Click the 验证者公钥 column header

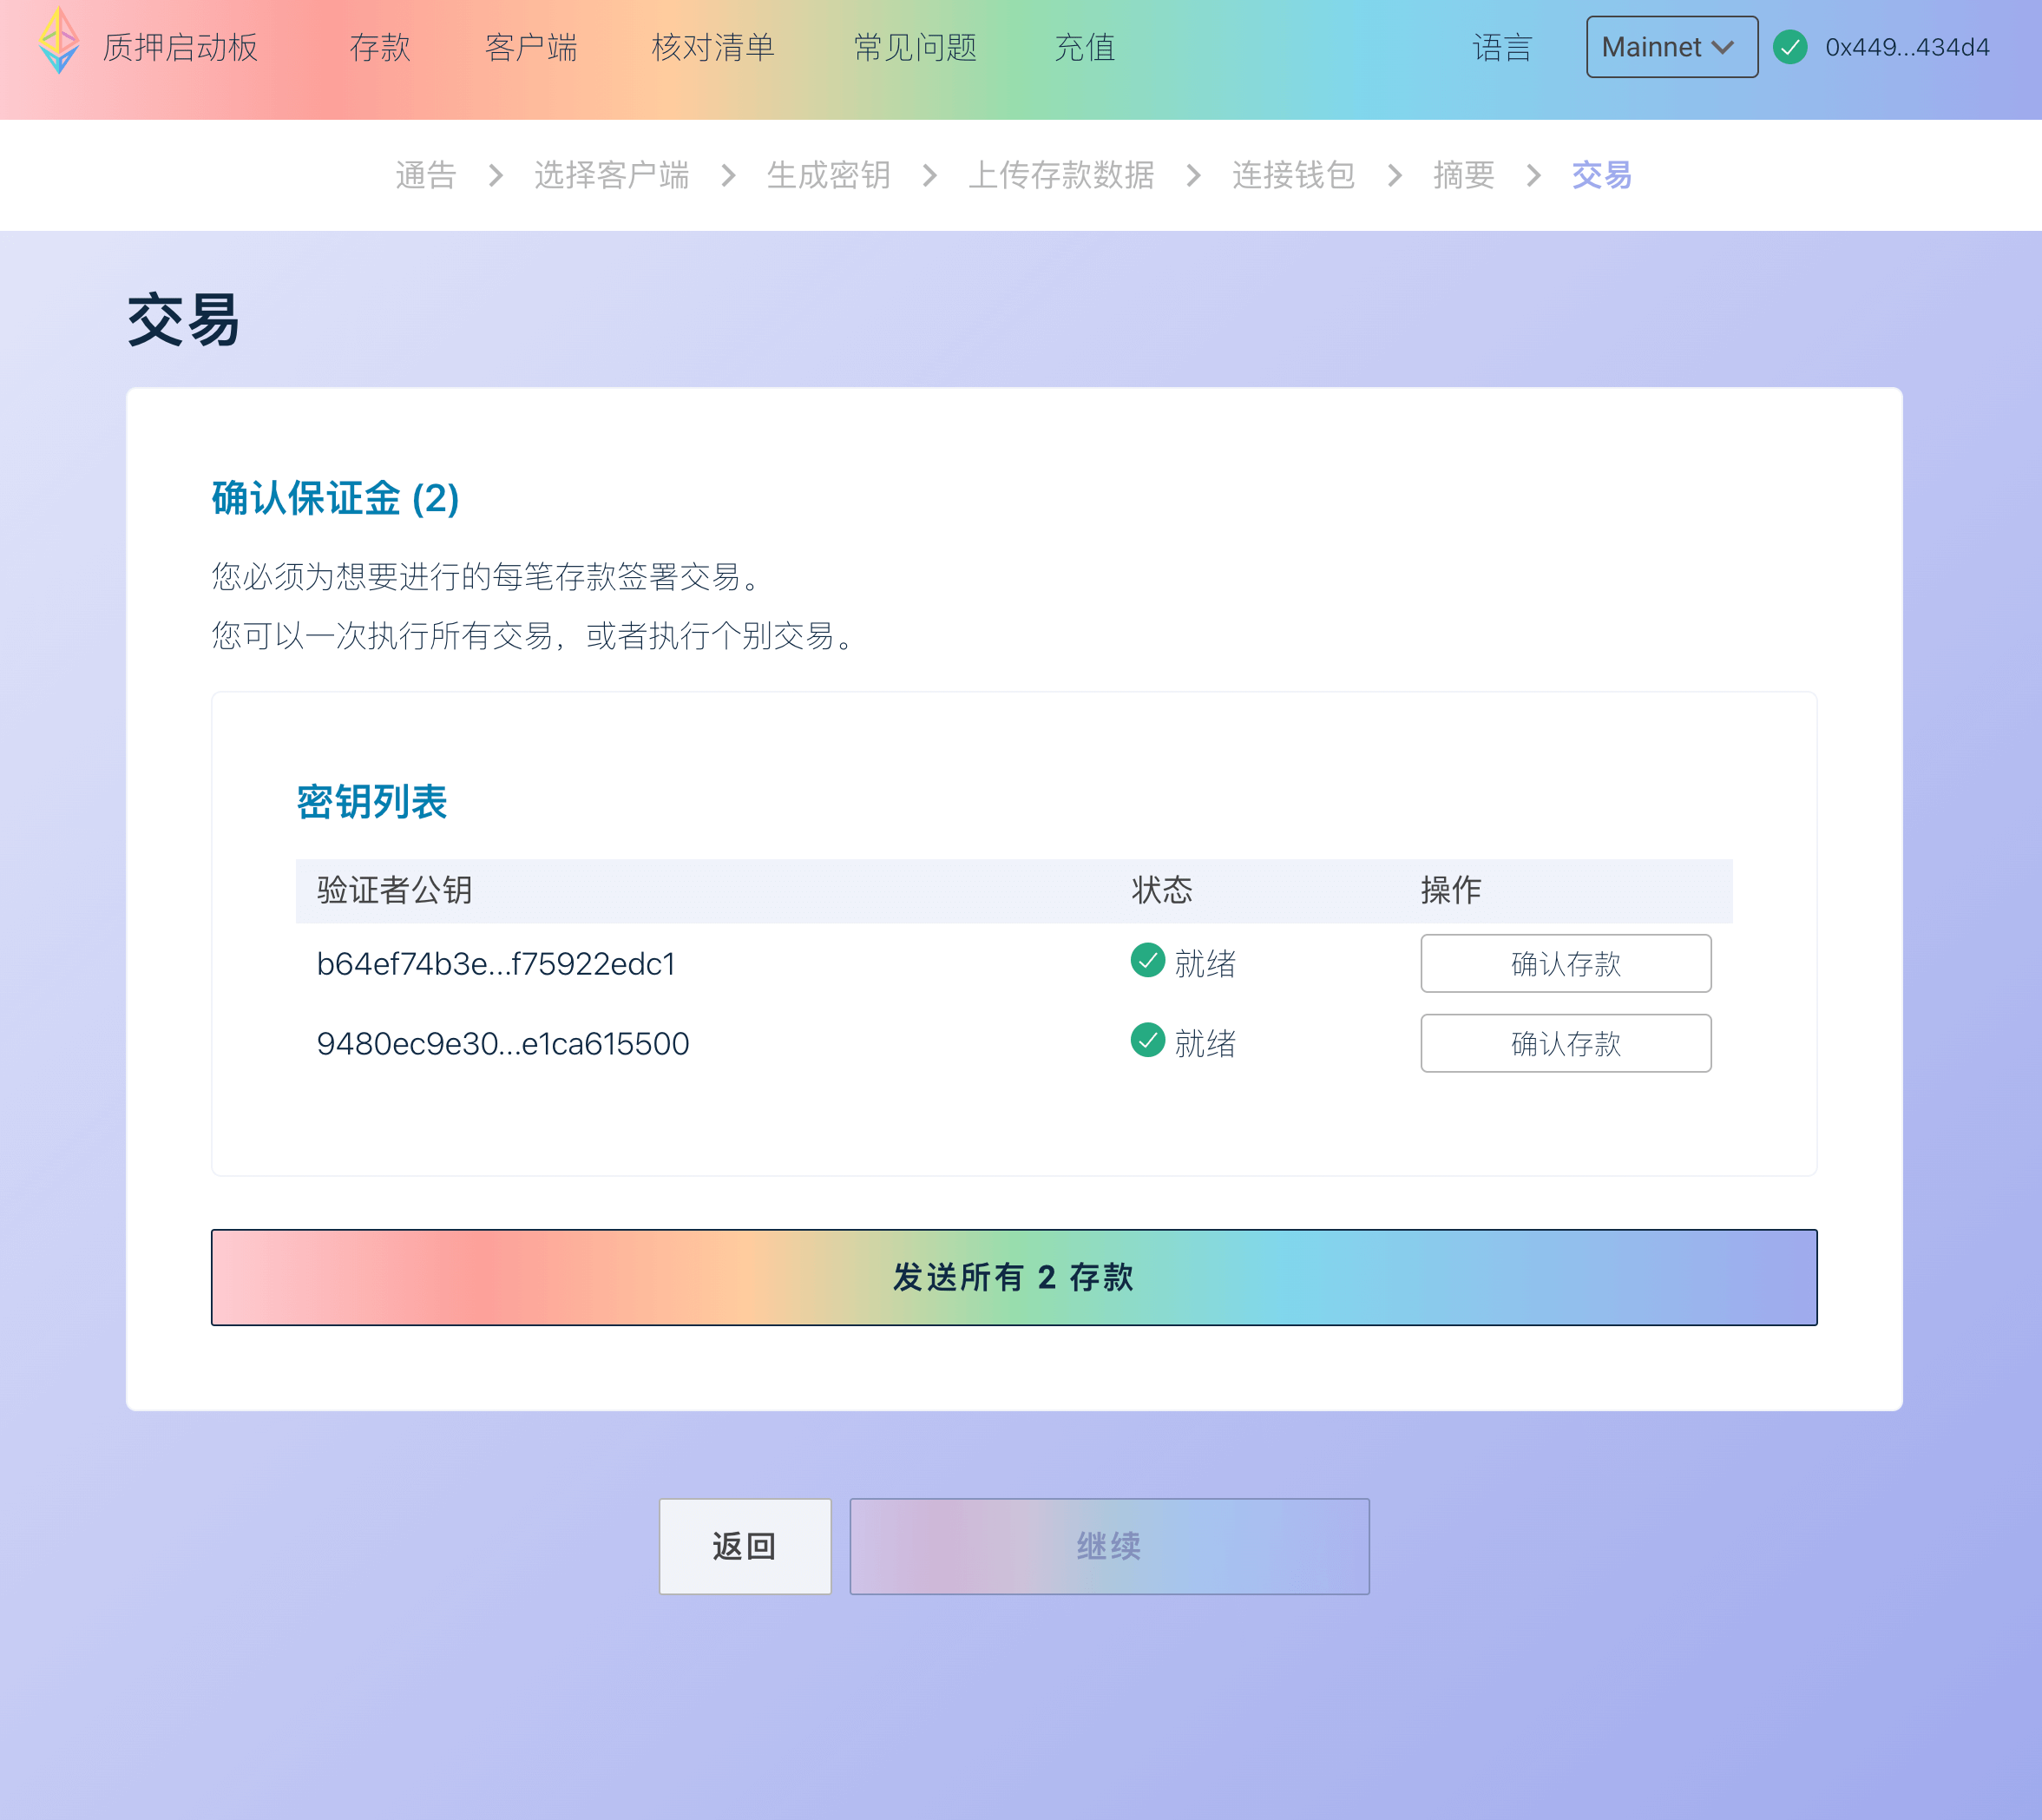[x=395, y=890]
